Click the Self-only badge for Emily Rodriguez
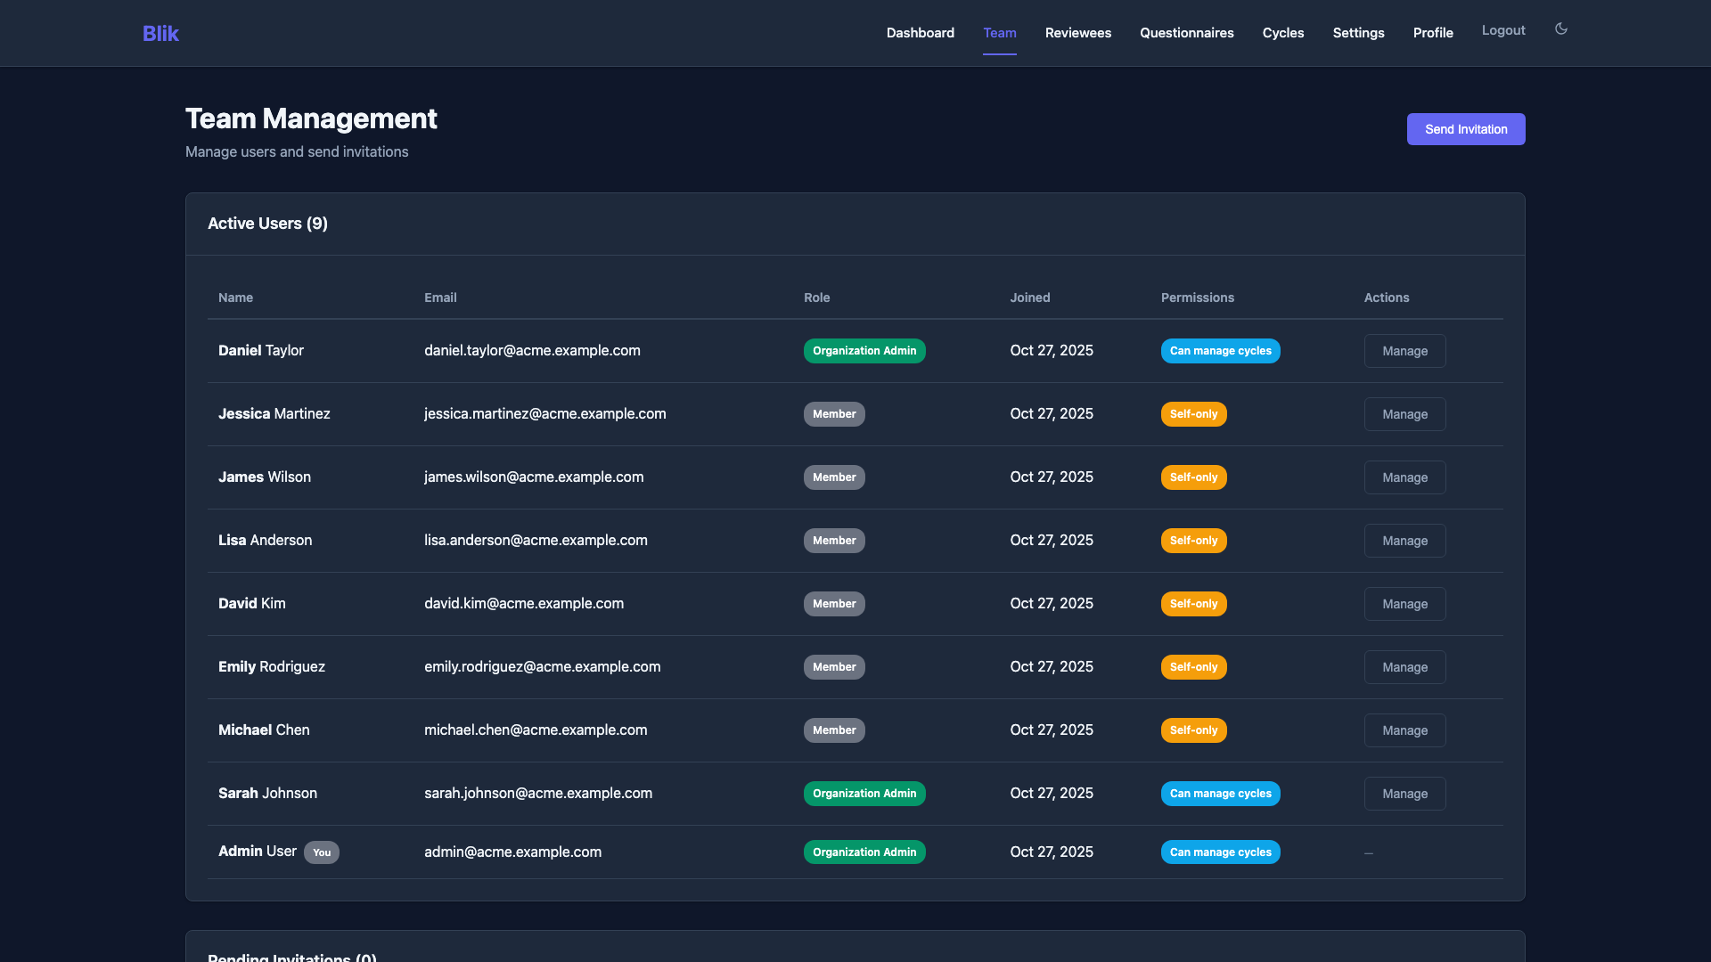The width and height of the screenshot is (1711, 962). click(x=1193, y=666)
